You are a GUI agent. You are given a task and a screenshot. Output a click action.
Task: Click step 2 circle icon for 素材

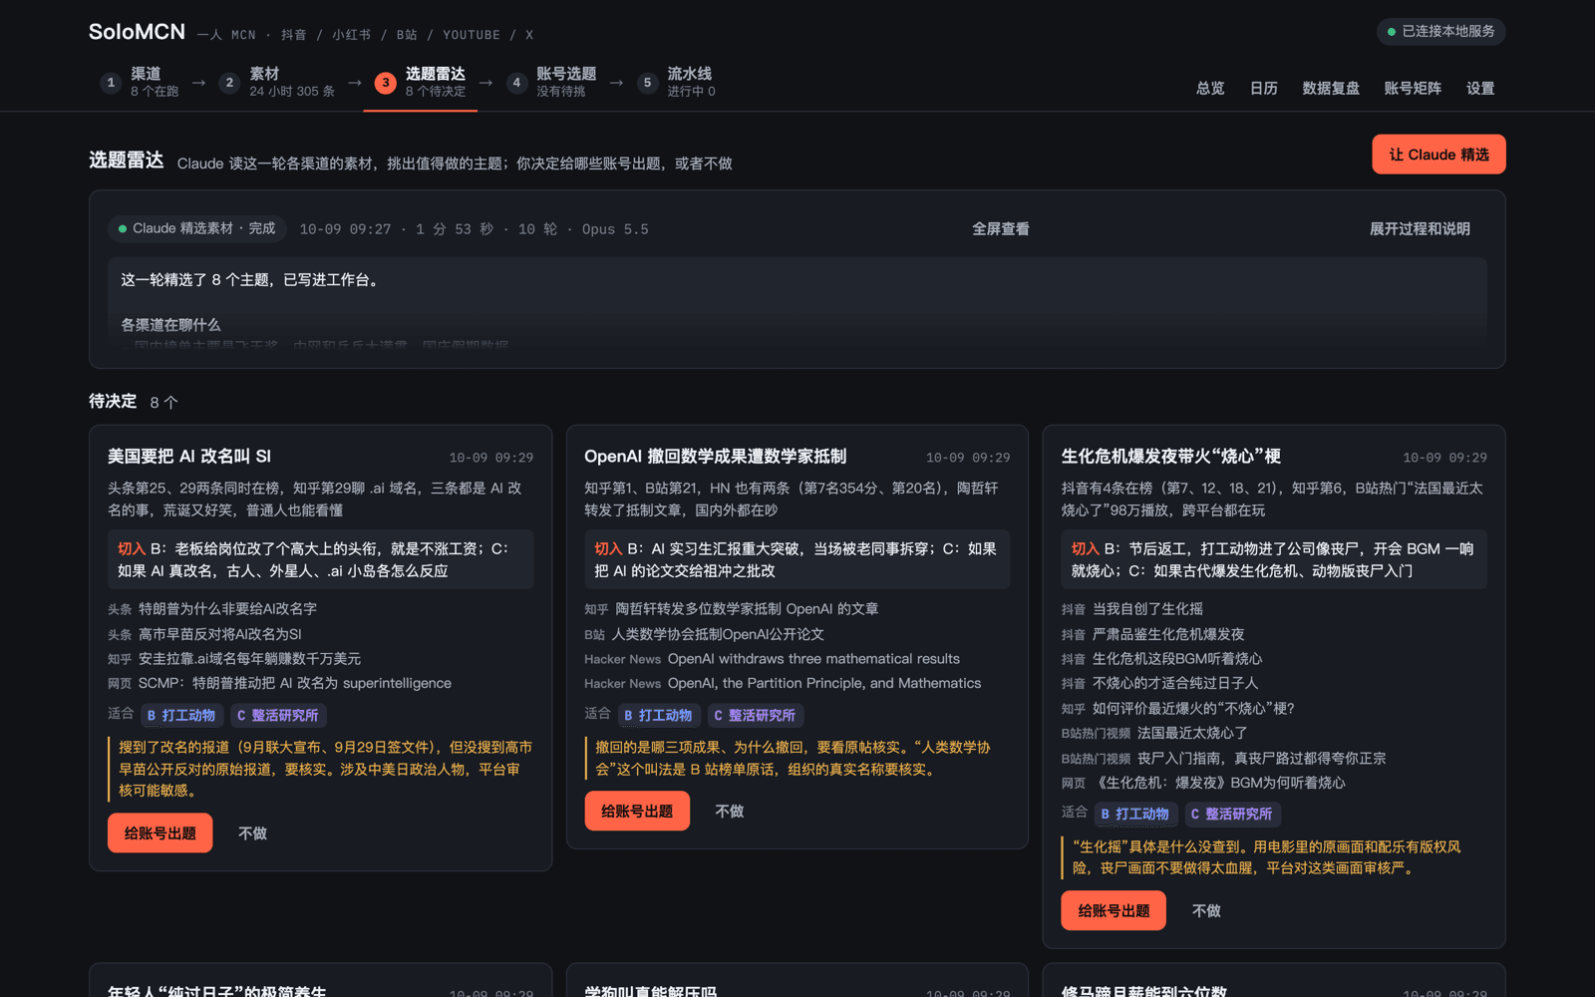(229, 83)
